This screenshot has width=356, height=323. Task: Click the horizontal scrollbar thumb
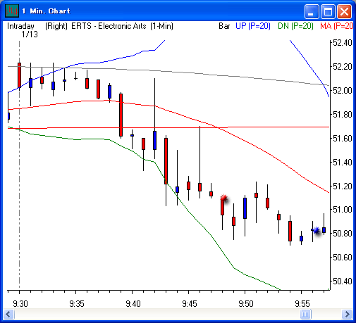[x=305, y=314]
